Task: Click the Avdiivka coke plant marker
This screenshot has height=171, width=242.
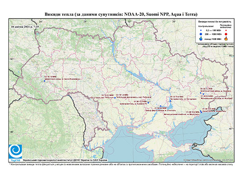Action: coord(201,93)
